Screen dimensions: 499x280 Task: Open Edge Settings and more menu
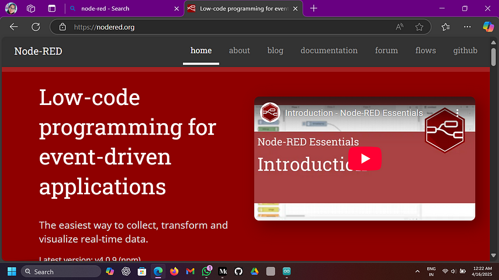pos(467,27)
